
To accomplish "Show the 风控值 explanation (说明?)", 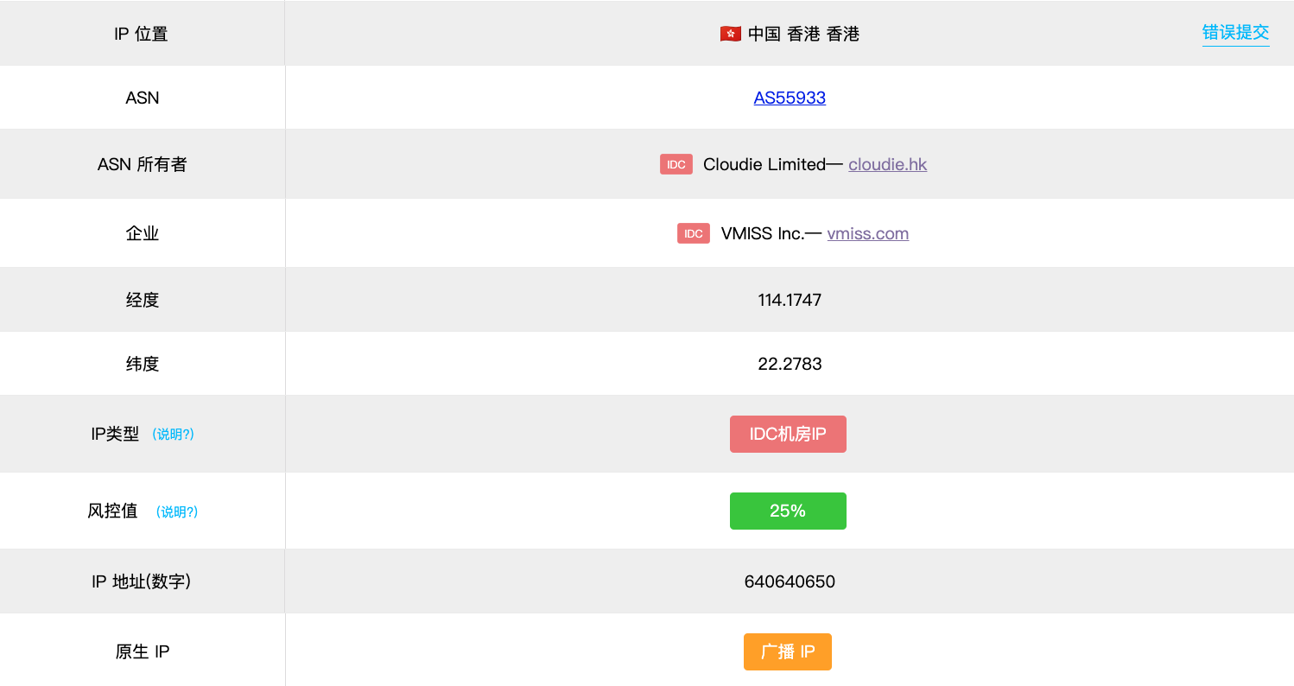I will pyautogui.click(x=177, y=511).
